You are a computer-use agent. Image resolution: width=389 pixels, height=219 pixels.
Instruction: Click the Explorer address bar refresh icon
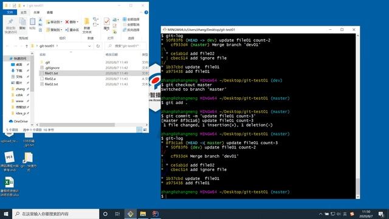click(x=98, y=46)
